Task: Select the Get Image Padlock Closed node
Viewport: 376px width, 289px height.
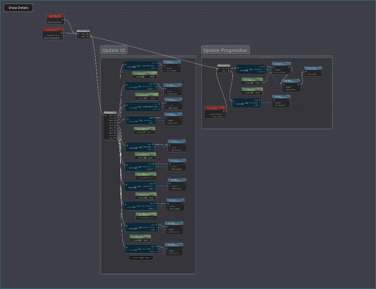Action: pos(143,107)
